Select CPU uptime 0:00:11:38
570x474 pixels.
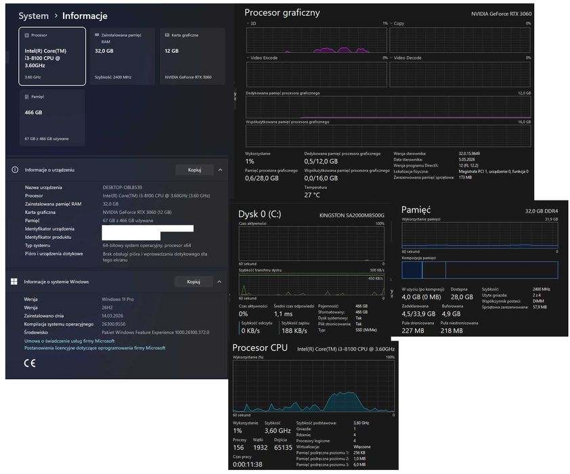pyautogui.click(x=248, y=465)
